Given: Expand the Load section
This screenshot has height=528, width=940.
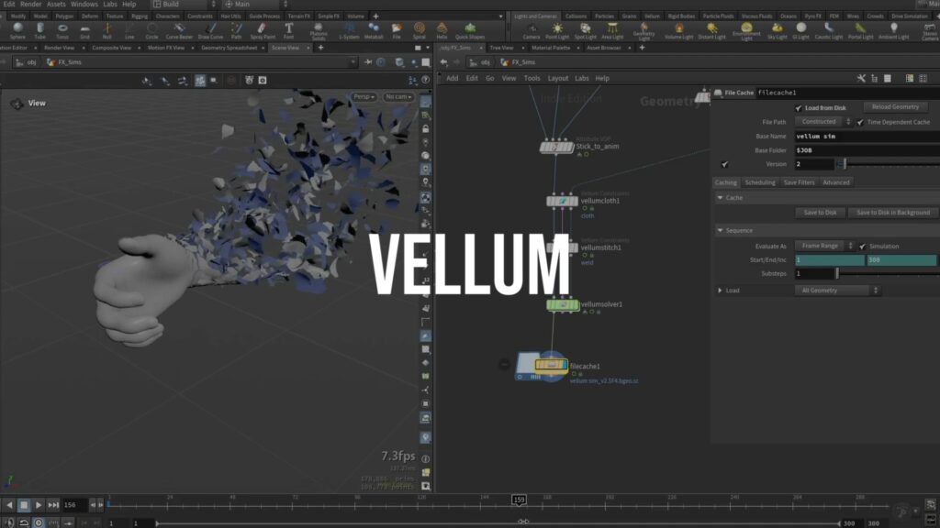Looking at the screenshot, I should (720, 291).
